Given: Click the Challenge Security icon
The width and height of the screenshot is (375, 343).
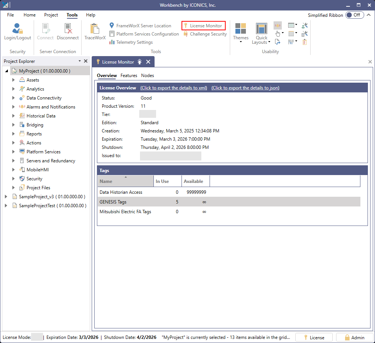Looking at the screenshot, I should (x=186, y=34).
